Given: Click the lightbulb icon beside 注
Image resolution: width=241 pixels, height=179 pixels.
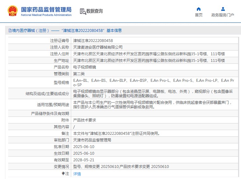Looking at the screenshot, I should tap(63, 173).
